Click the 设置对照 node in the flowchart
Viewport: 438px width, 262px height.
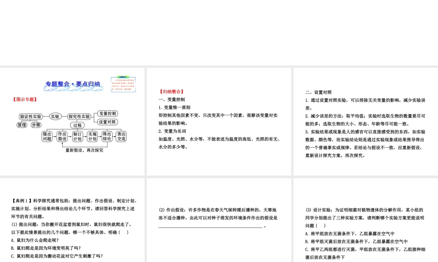[x=108, y=122]
